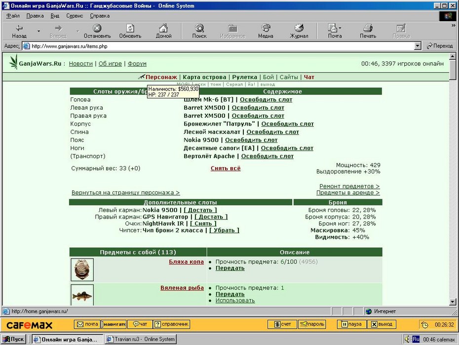The image size is (459, 345).
Task: Open the Медиа toolbar icon
Action: click(266, 28)
